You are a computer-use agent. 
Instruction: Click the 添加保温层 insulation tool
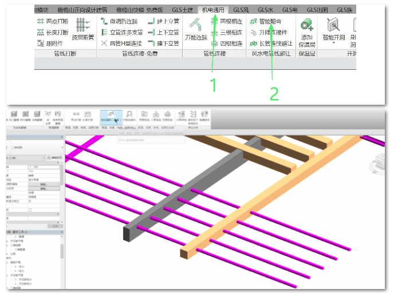coord(306,33)
